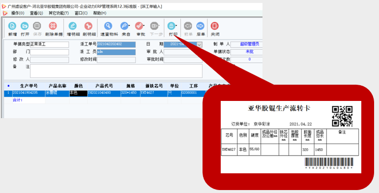379x193 pixels.
Task: Click the 前单 left-arrow icon
Action: pos(188,26)
